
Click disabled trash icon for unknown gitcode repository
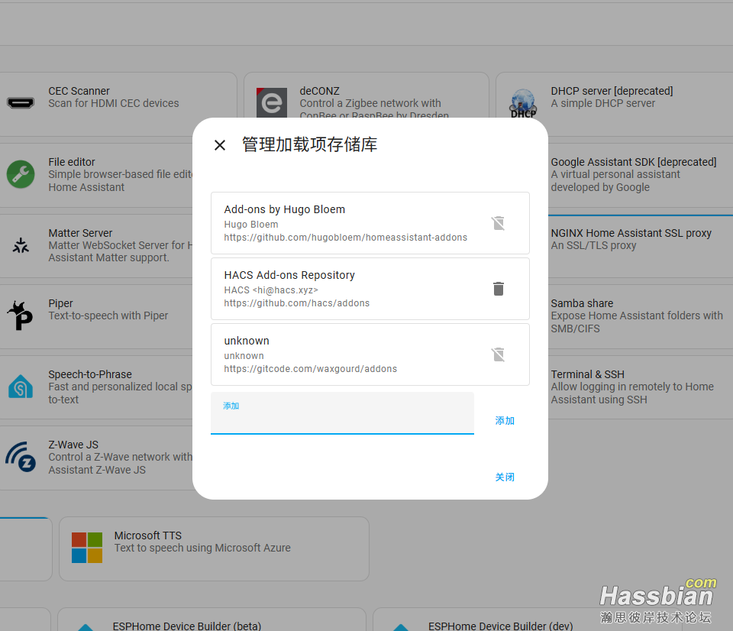point(499,354)
